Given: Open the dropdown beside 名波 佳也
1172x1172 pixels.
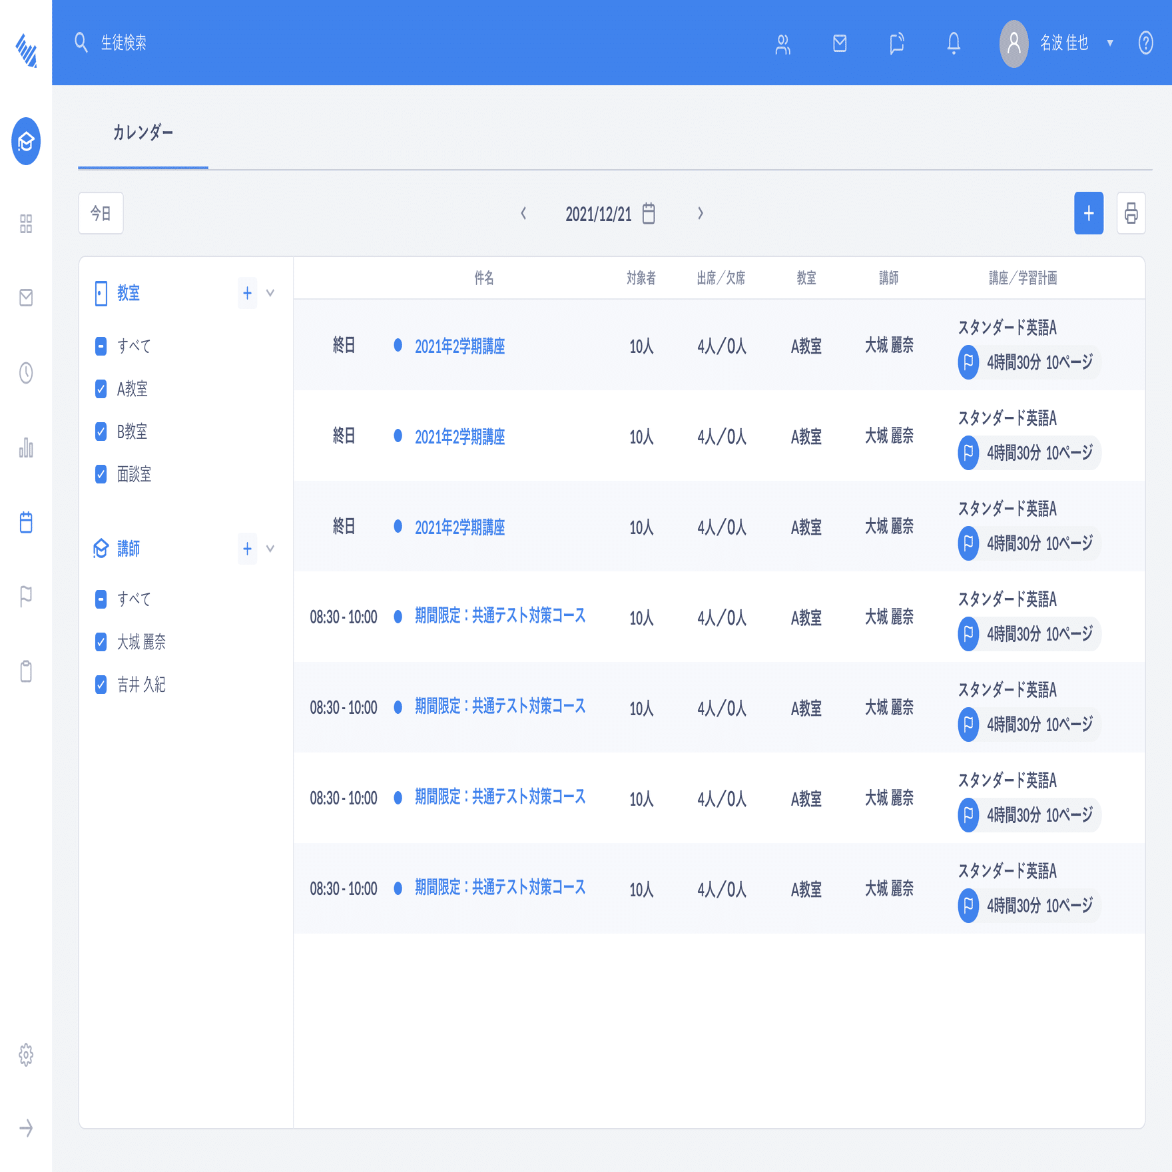Looking at the screenshot, I should [1109, 43].
